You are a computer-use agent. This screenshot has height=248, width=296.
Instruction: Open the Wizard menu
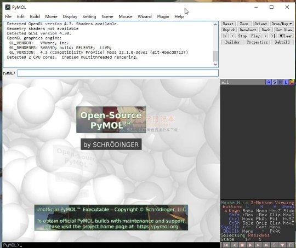click(x=144, y=16)
